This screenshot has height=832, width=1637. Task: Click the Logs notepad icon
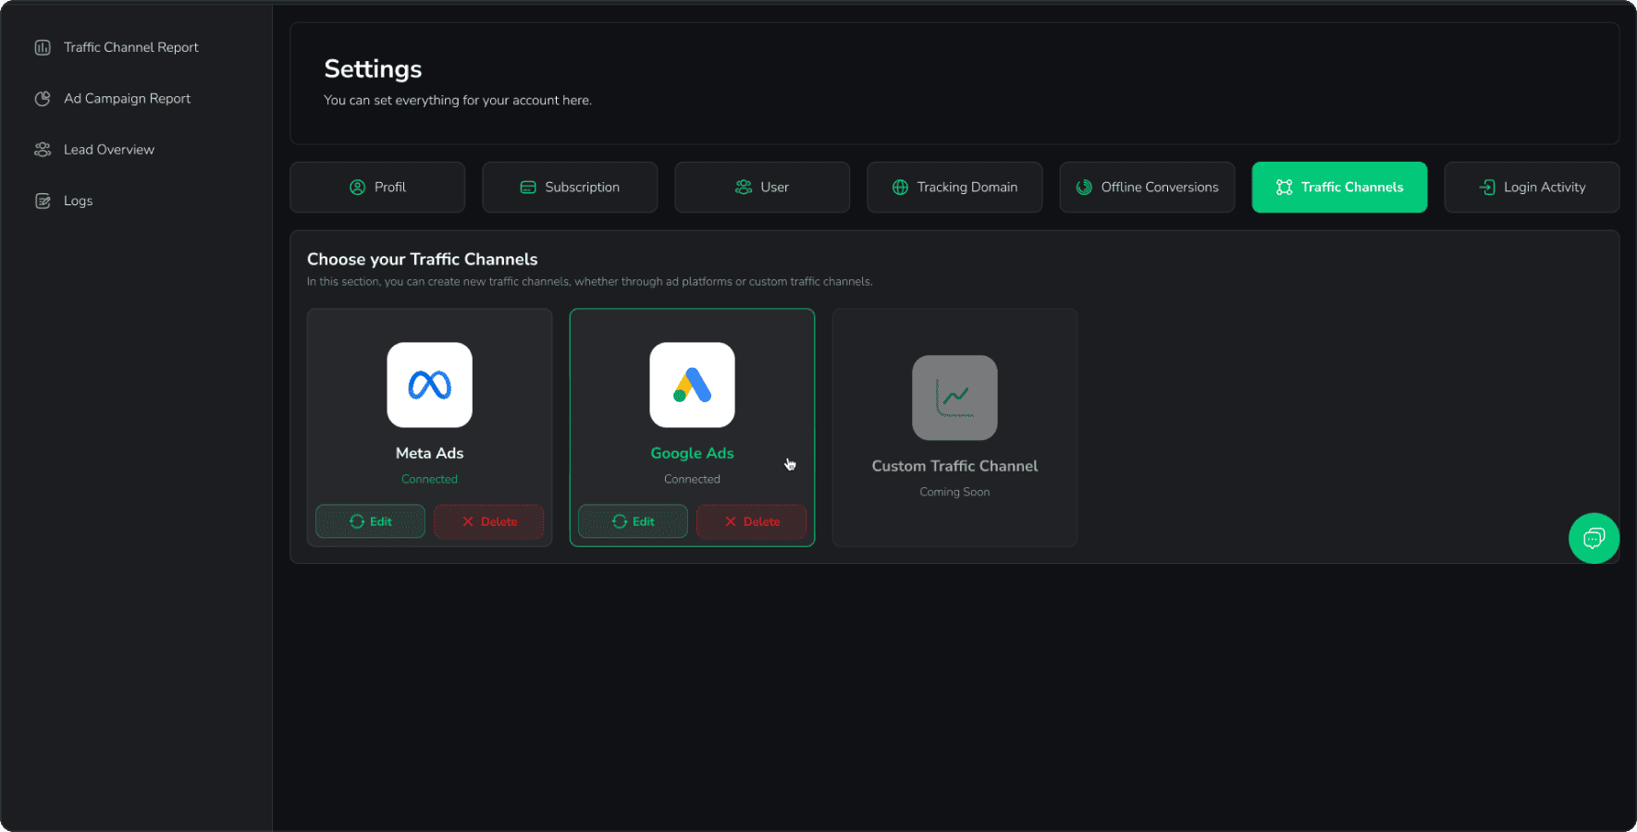click(43, 201)
